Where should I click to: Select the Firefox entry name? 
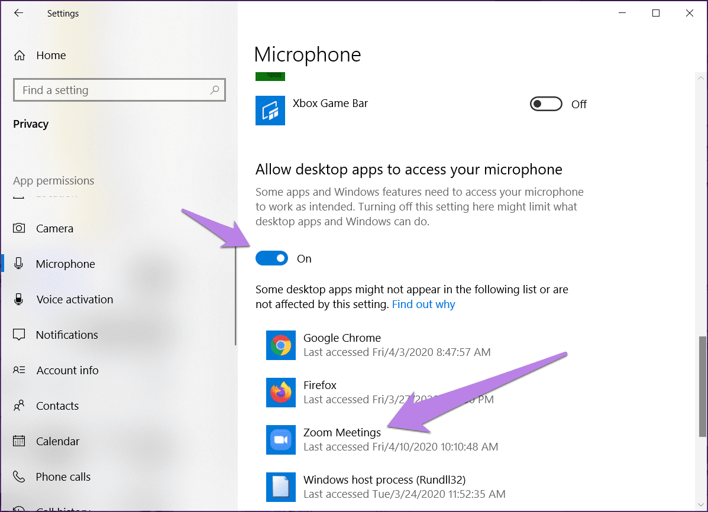coord(319,385)
